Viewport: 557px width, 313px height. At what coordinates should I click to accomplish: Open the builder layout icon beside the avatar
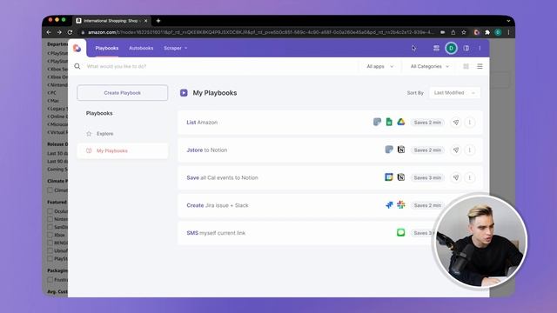(x=436, y=48)
